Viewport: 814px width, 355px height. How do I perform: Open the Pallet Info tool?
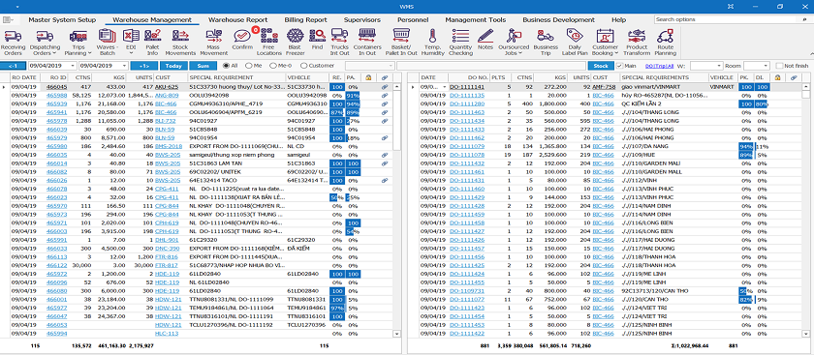point(153,43)
